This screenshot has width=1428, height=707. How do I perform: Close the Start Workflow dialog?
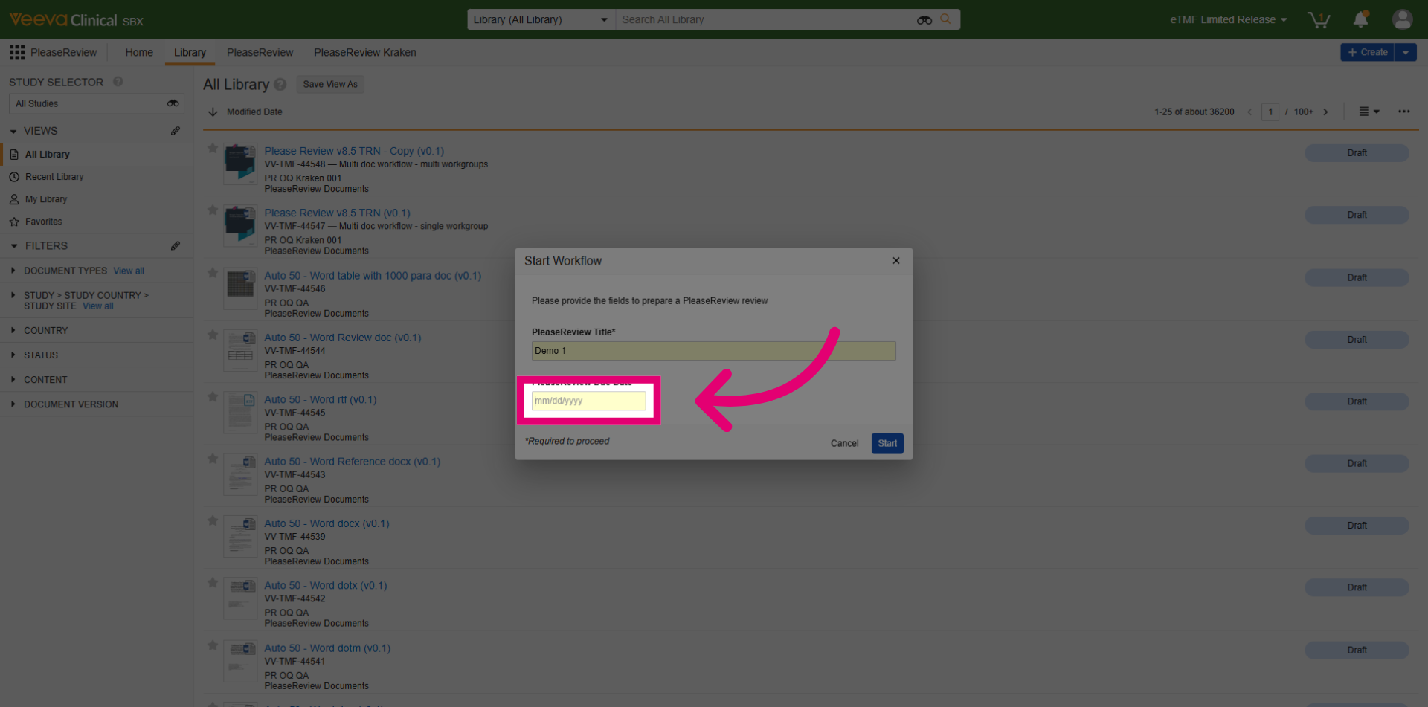(x=896, y=261)
